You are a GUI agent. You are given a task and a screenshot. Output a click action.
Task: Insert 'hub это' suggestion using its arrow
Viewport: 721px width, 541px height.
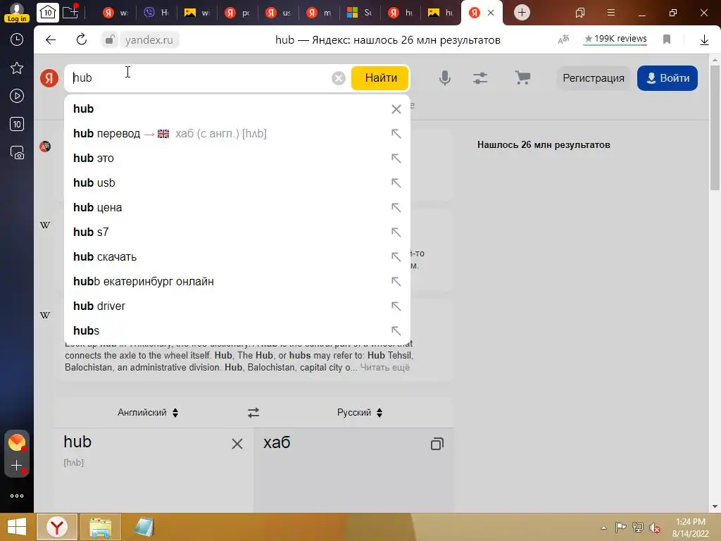[396, 158]
